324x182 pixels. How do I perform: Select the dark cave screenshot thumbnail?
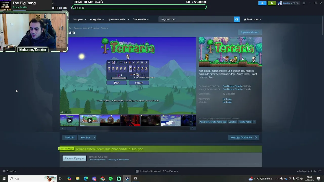tap(150, 120)
